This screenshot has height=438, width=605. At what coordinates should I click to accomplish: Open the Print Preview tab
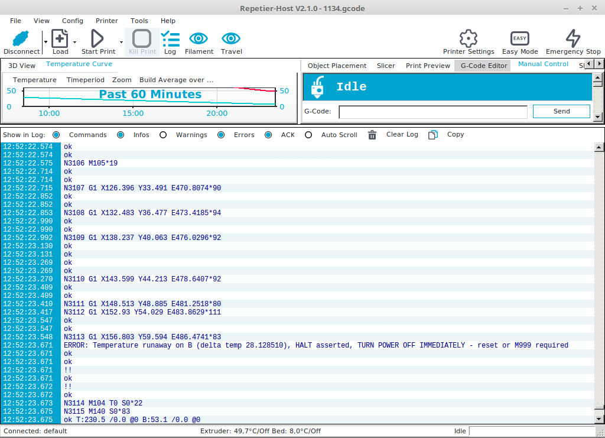pos(428,66)
